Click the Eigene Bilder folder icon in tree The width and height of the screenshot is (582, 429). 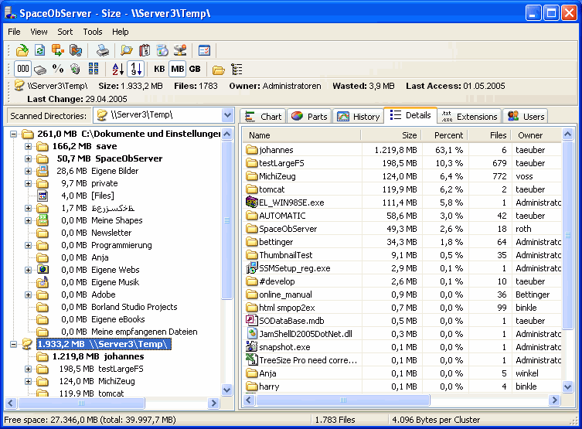(43, 171)
